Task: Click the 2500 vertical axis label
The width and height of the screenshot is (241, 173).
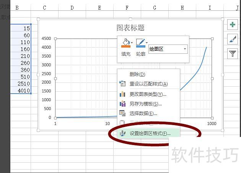Action: [46, 74]
